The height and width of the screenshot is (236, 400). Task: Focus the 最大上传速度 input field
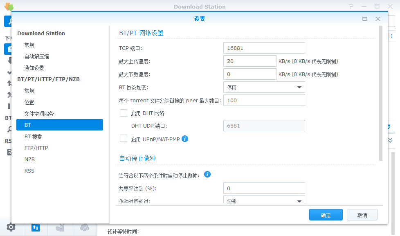pos(250,61)
